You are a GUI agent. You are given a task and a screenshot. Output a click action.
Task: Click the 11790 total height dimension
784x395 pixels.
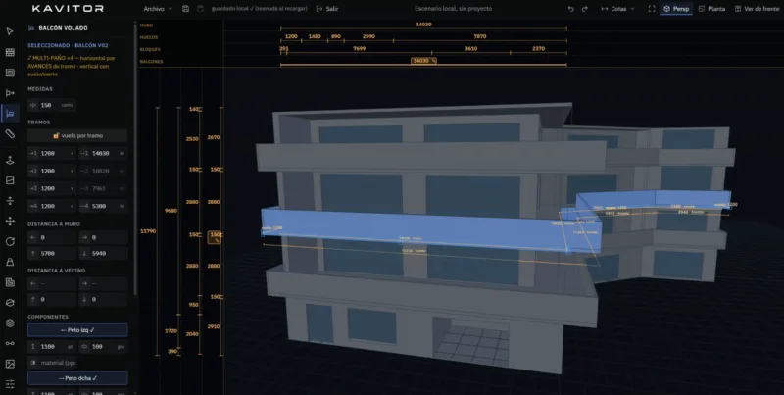coord(148,231)
